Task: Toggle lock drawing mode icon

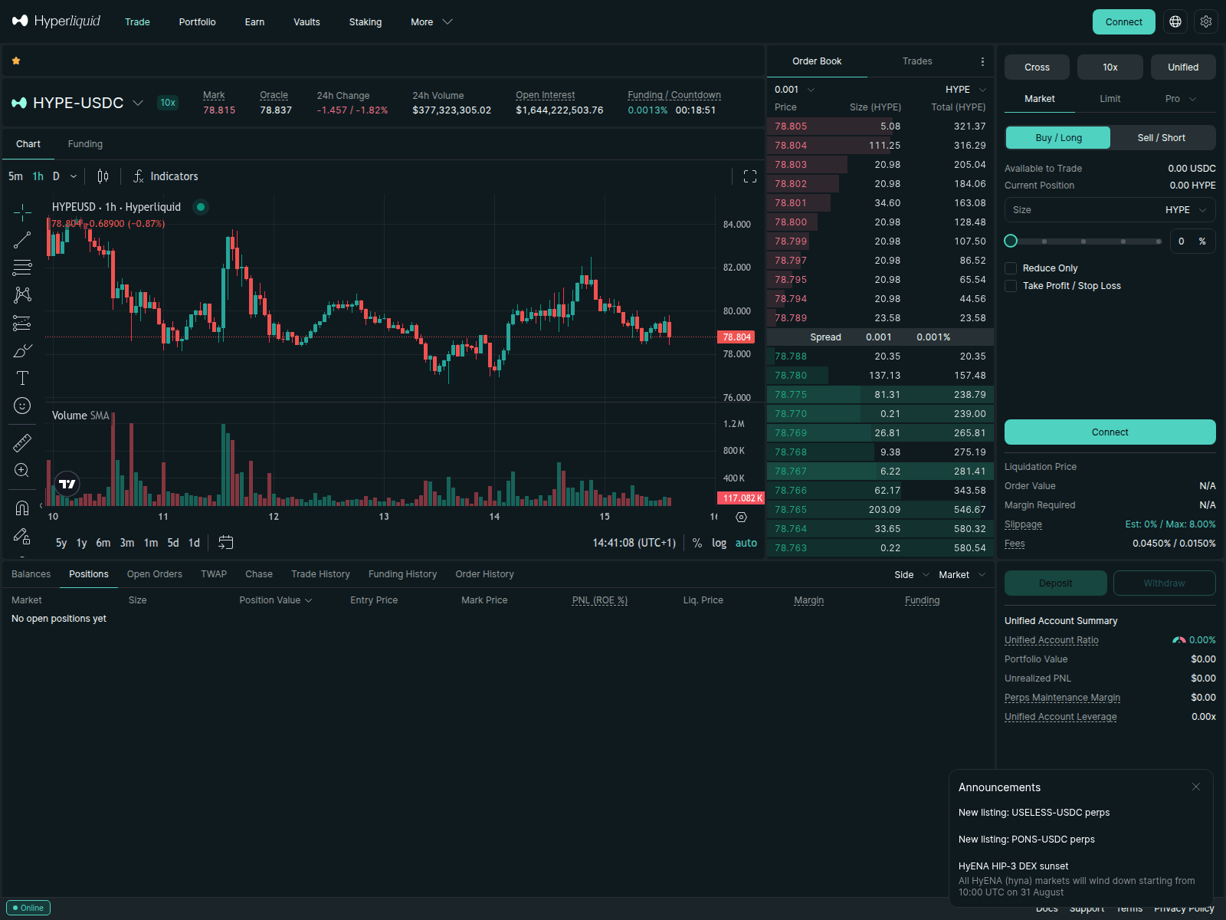Action: tap(22, 536)
